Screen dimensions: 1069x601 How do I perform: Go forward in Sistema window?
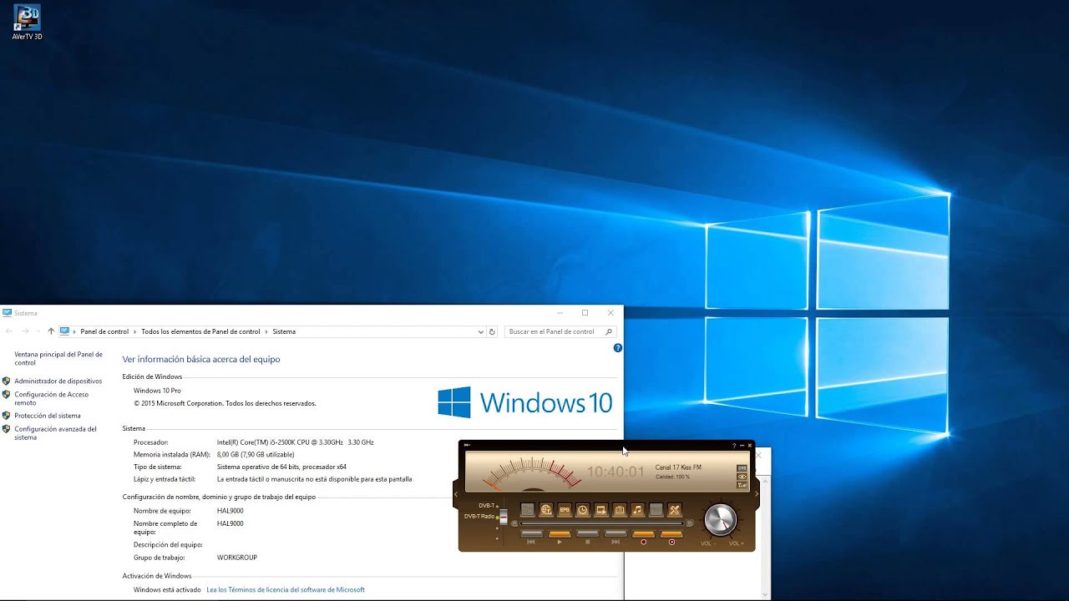tap(25, 331)
